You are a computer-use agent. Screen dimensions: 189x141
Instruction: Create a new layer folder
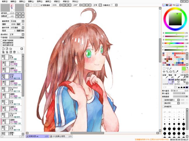click(11, 49)
